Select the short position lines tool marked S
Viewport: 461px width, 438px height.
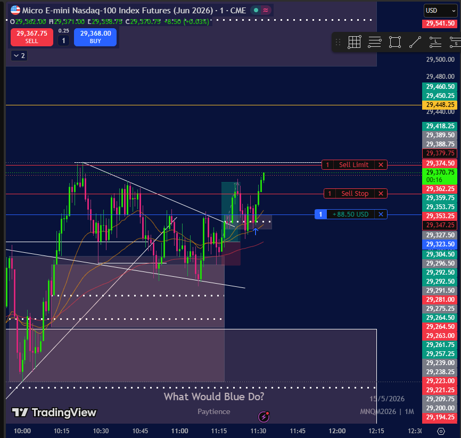pos(455,42)
